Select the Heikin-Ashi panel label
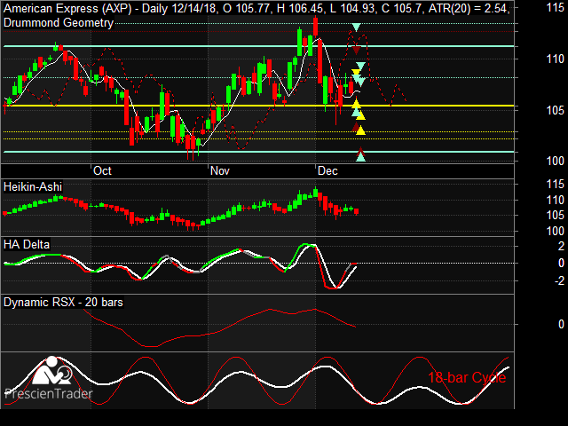 (x=33, y=187)
